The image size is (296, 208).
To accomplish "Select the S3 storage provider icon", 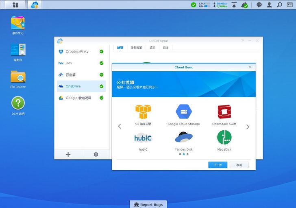I will click(x=143, y=112).
